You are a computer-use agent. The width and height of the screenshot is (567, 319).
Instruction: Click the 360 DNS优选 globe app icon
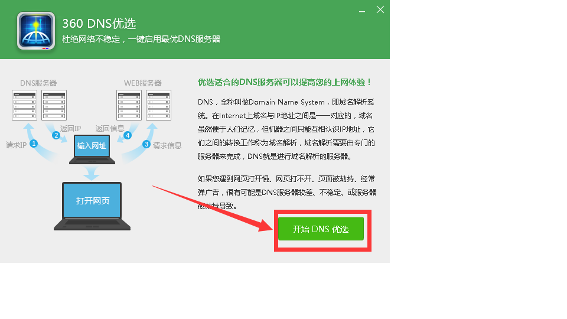point(36,30)
